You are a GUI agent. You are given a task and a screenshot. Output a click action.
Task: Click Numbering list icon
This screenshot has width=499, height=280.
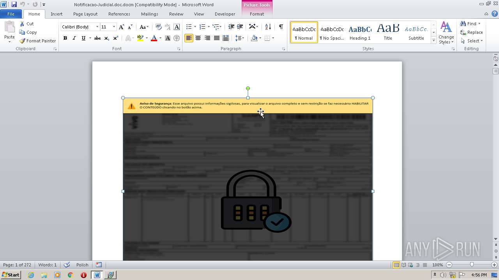pyautogui.click(x=202, y=27)
